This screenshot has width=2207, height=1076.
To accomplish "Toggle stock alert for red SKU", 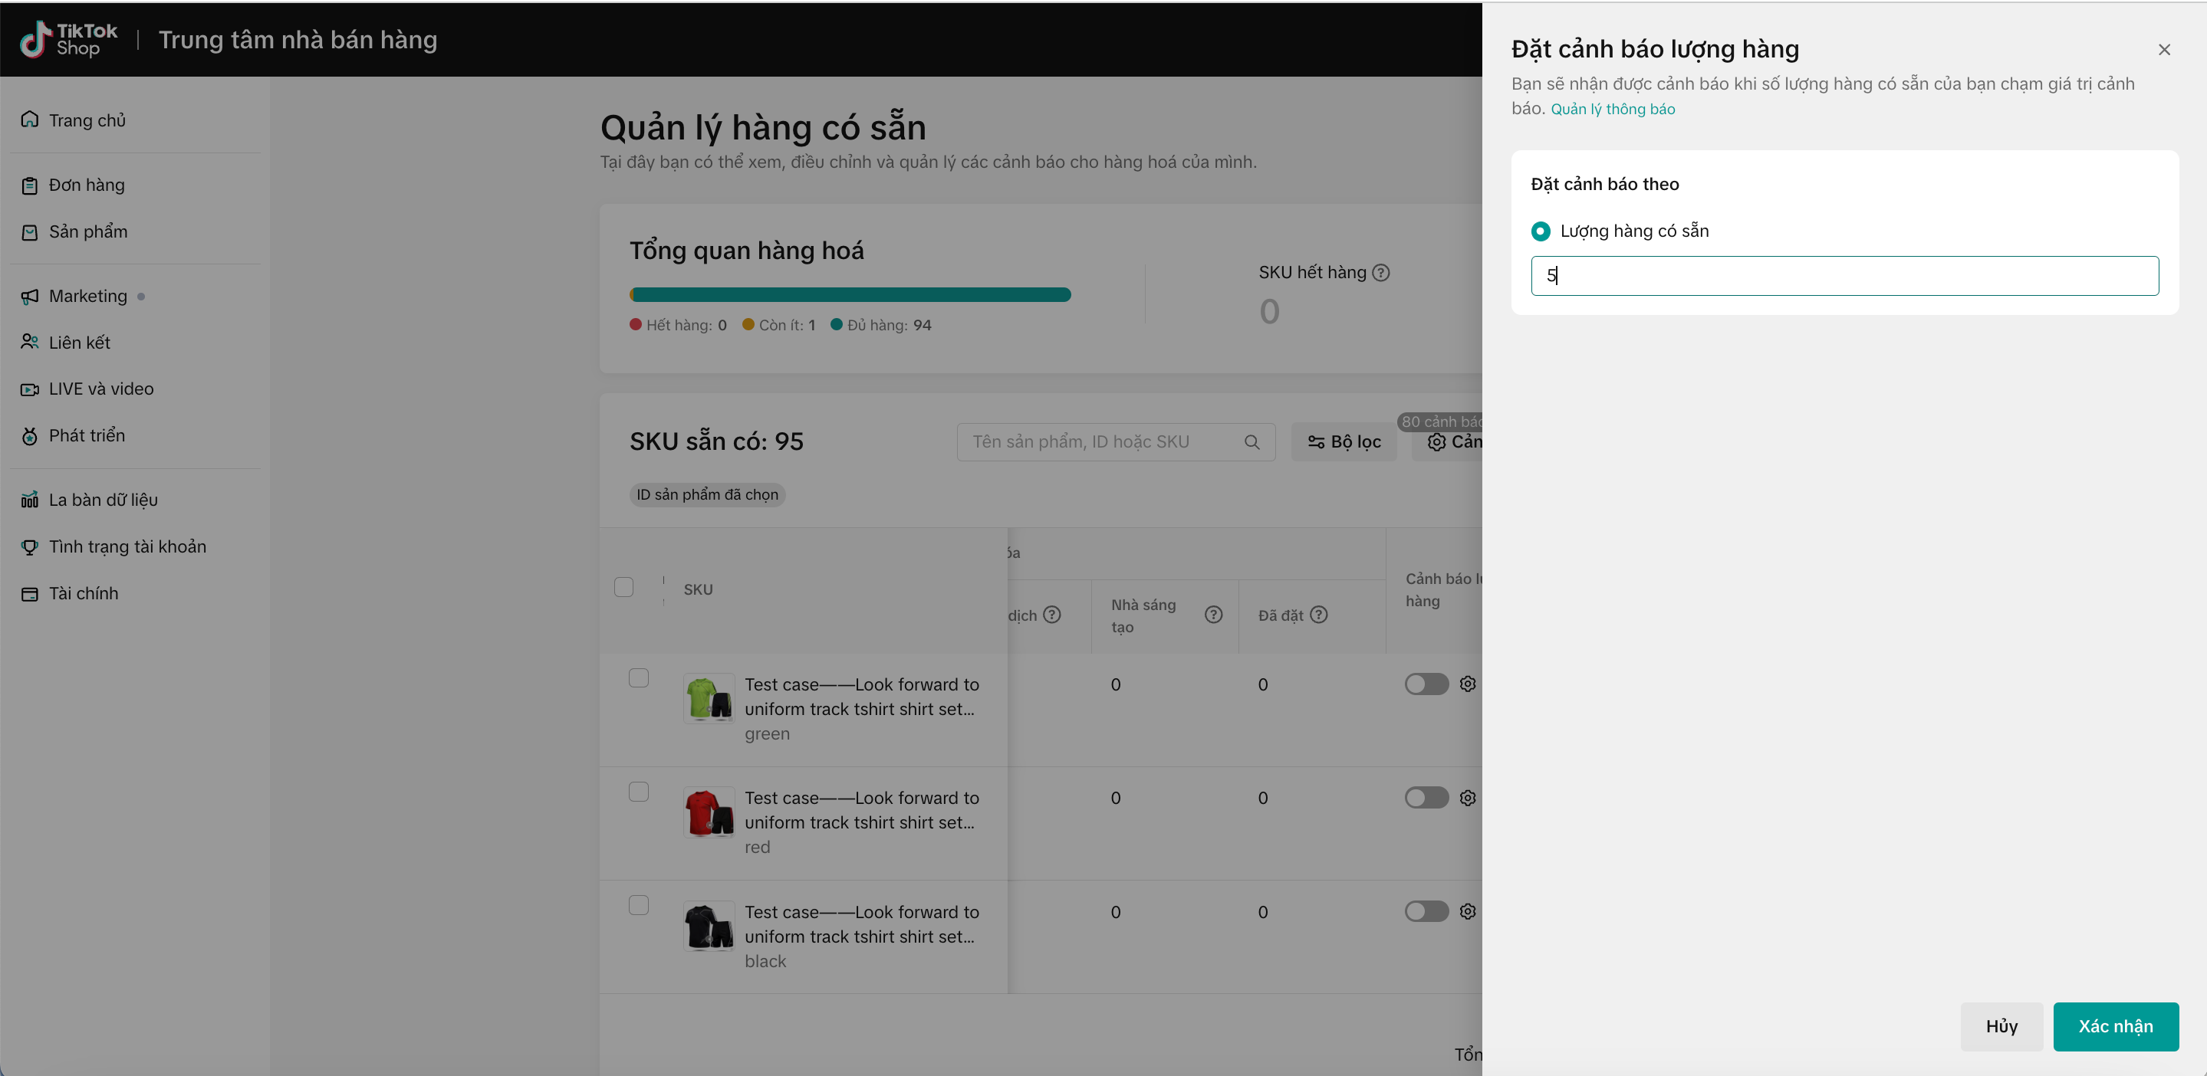I will coord(1426,798).
